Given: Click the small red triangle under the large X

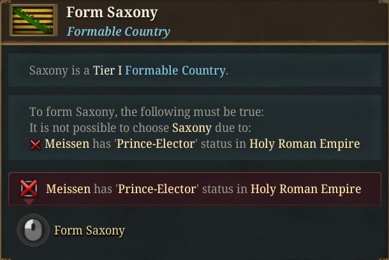Looking at the screenshot, I should [x=29, y=201].
